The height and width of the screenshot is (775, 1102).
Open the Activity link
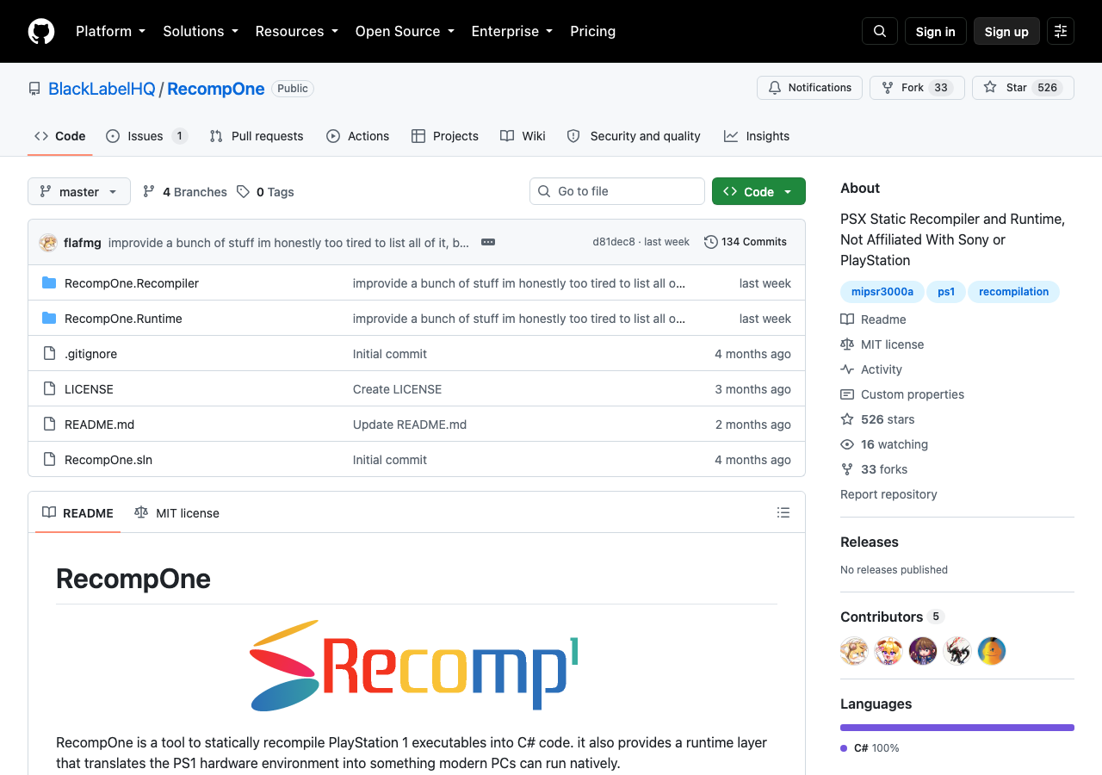(871, 369)
